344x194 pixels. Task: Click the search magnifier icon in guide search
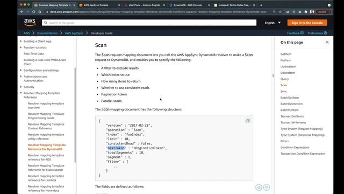click(x=46, y=23)
